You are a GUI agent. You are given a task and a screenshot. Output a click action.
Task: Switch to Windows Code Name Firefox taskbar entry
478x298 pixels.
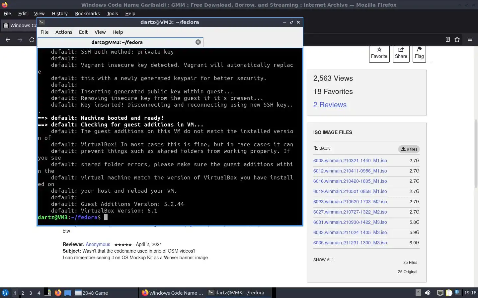(x=173, y=293)
